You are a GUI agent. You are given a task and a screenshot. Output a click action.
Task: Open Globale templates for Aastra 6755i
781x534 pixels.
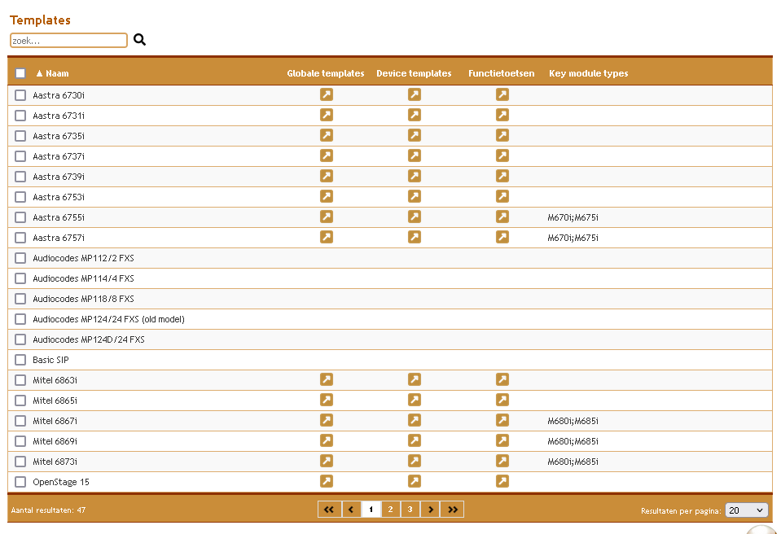point(327,217)
